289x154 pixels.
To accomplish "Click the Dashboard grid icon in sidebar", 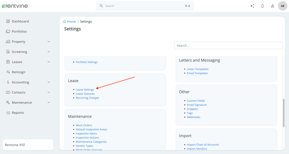I will tap(8, 21).
